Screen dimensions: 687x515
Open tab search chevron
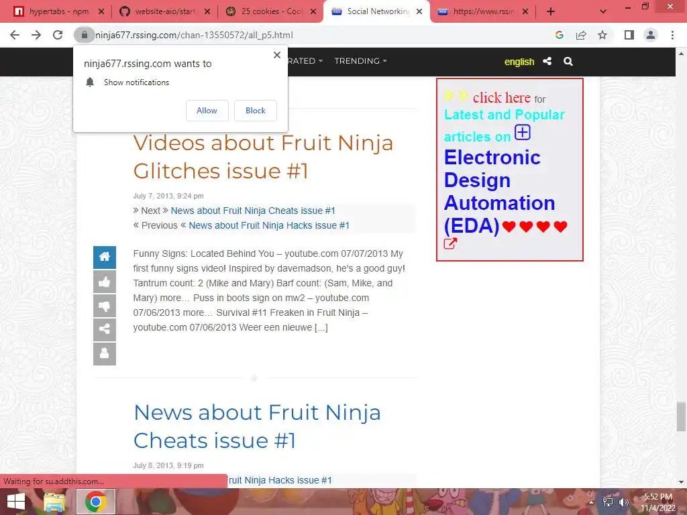tap(603, 12)
